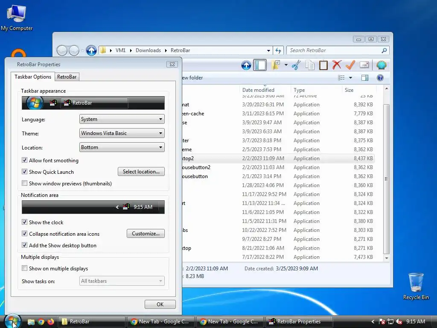Switch to first New Tab - Google Chrome taskbar button
The image size is (437, 328).
tap(161, 322)
